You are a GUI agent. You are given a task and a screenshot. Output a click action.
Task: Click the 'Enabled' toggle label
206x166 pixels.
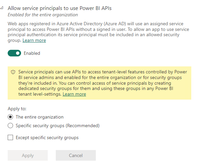32,53
